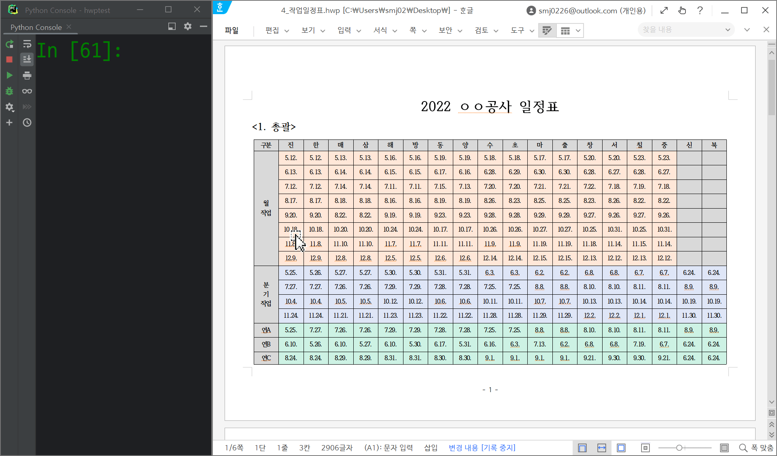Open the 파일 menu
Viewport: 777px width, 456px height.
coord(231,30)
